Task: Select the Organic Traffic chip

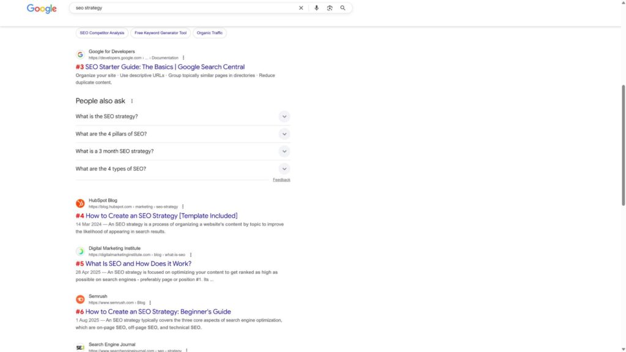Action: pyautogui.click(x=210, y=33)
